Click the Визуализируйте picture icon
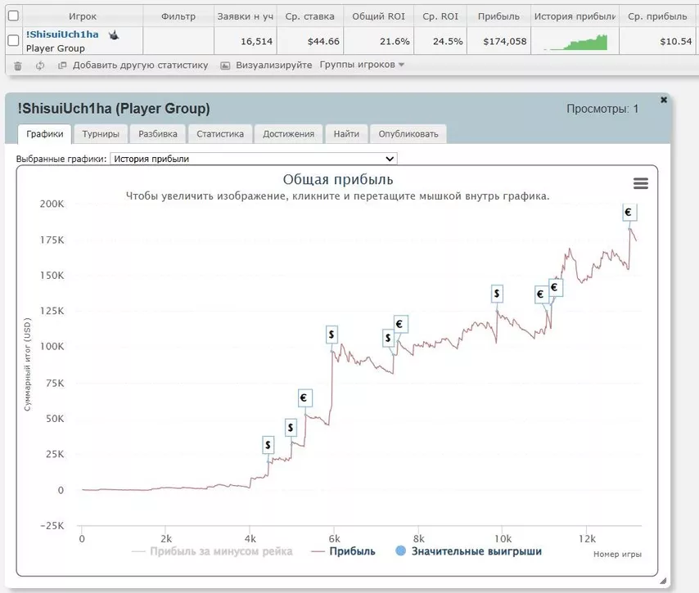 point(225,65)
